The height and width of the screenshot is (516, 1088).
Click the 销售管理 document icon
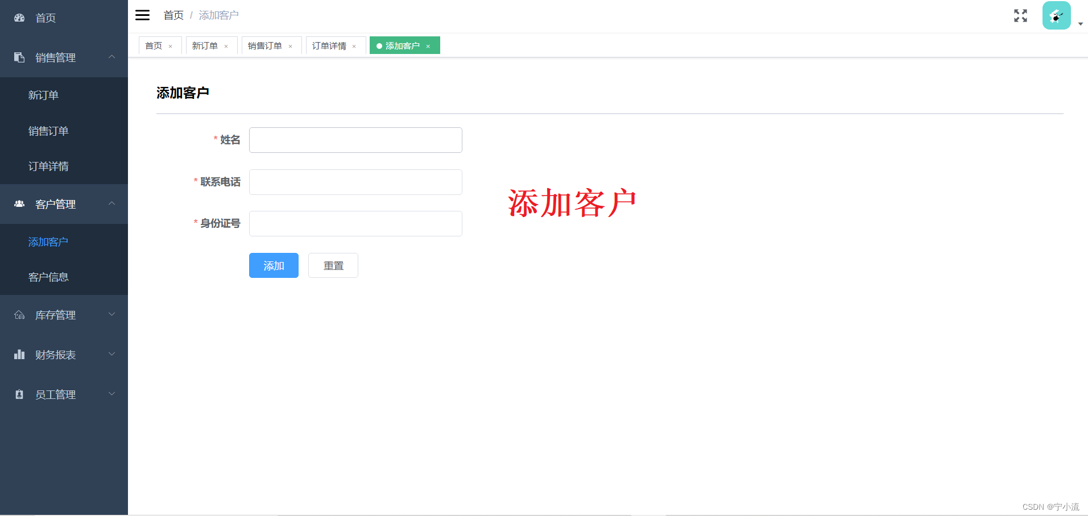coord(19,57)
